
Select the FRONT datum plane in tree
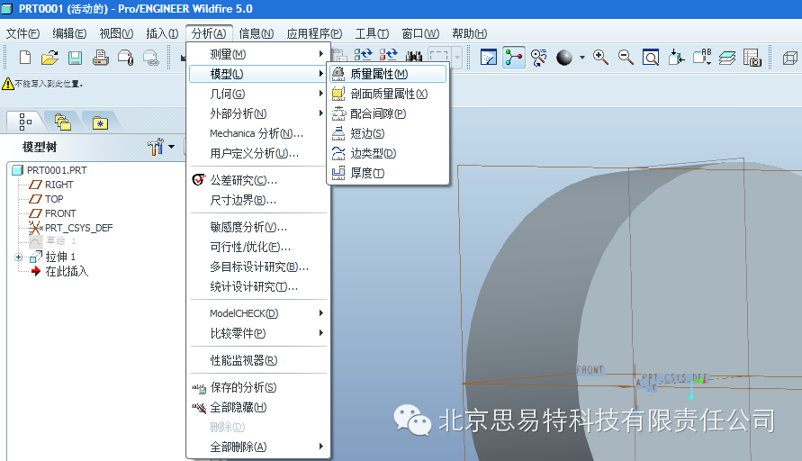tap(60, 213)
